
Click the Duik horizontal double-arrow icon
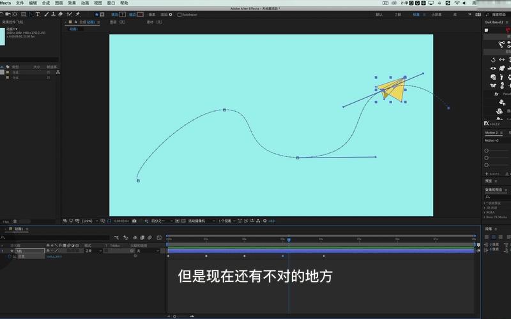pos(502,59)
